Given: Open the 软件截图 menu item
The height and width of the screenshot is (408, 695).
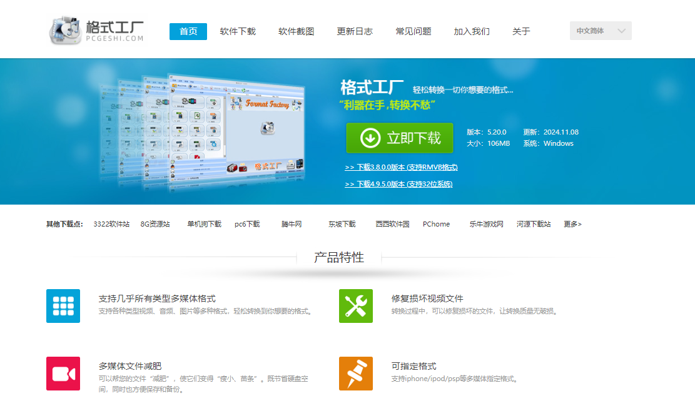Looking at the screenshot, I should click(x=296, y=31).
